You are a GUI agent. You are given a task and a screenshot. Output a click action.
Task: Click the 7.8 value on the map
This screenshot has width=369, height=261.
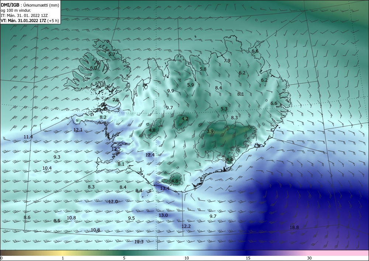115,100
